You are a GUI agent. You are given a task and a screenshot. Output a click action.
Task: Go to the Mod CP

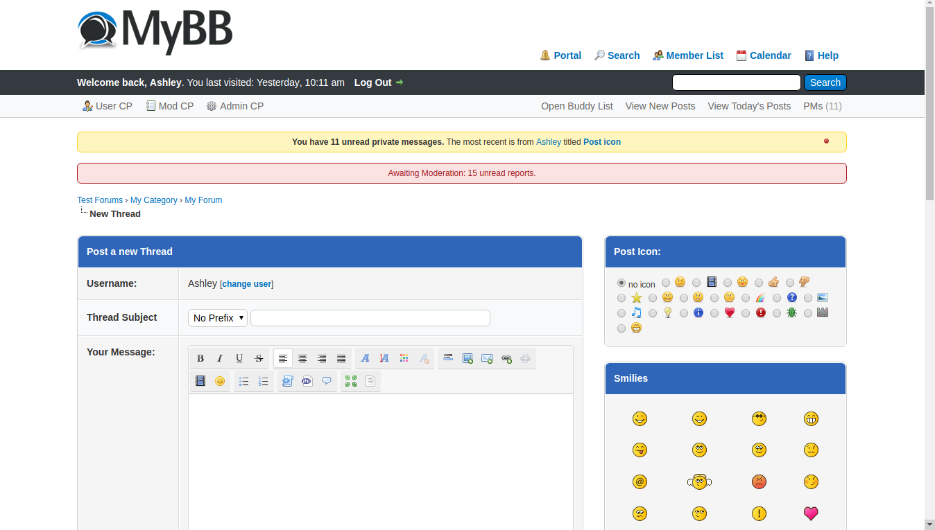click(175, 106)
